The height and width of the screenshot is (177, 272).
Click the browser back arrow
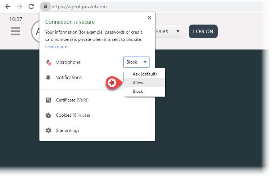pyautogui.click(x=8, y=7)
